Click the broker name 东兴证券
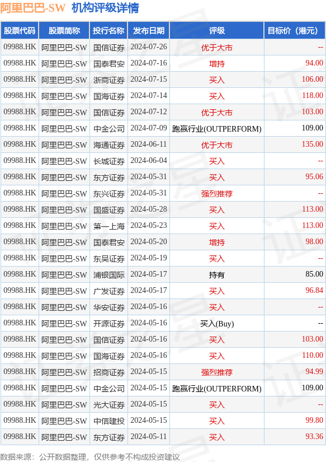326x462 pixels. click(109, 194)
